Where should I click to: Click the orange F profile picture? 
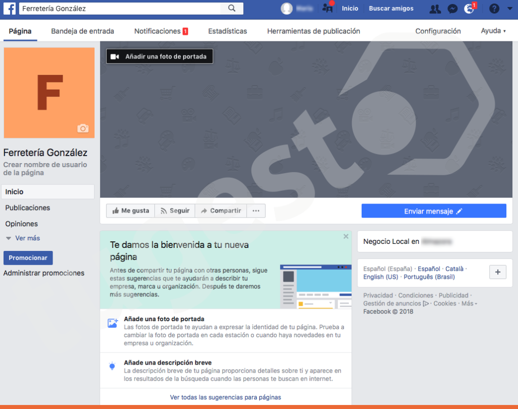tap(49, 93)
